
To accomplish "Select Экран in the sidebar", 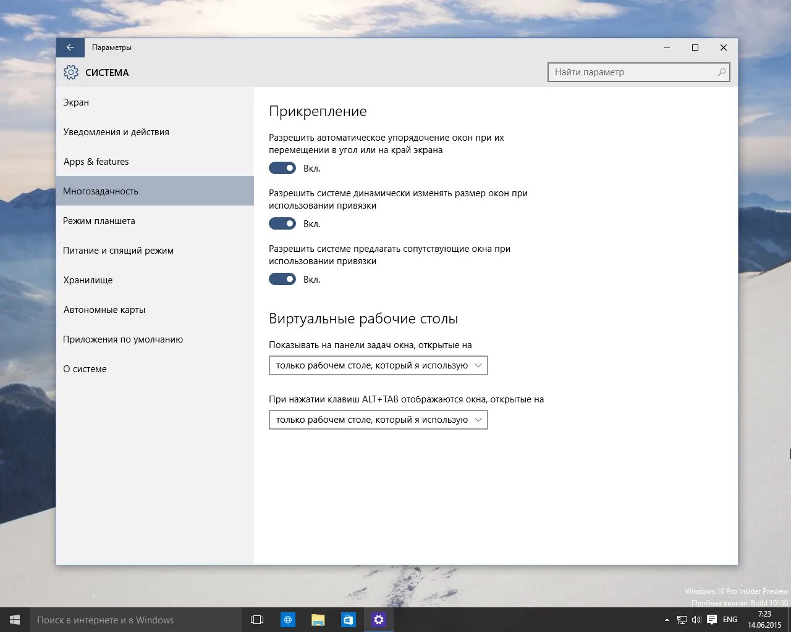I will [x=155, y=102].
